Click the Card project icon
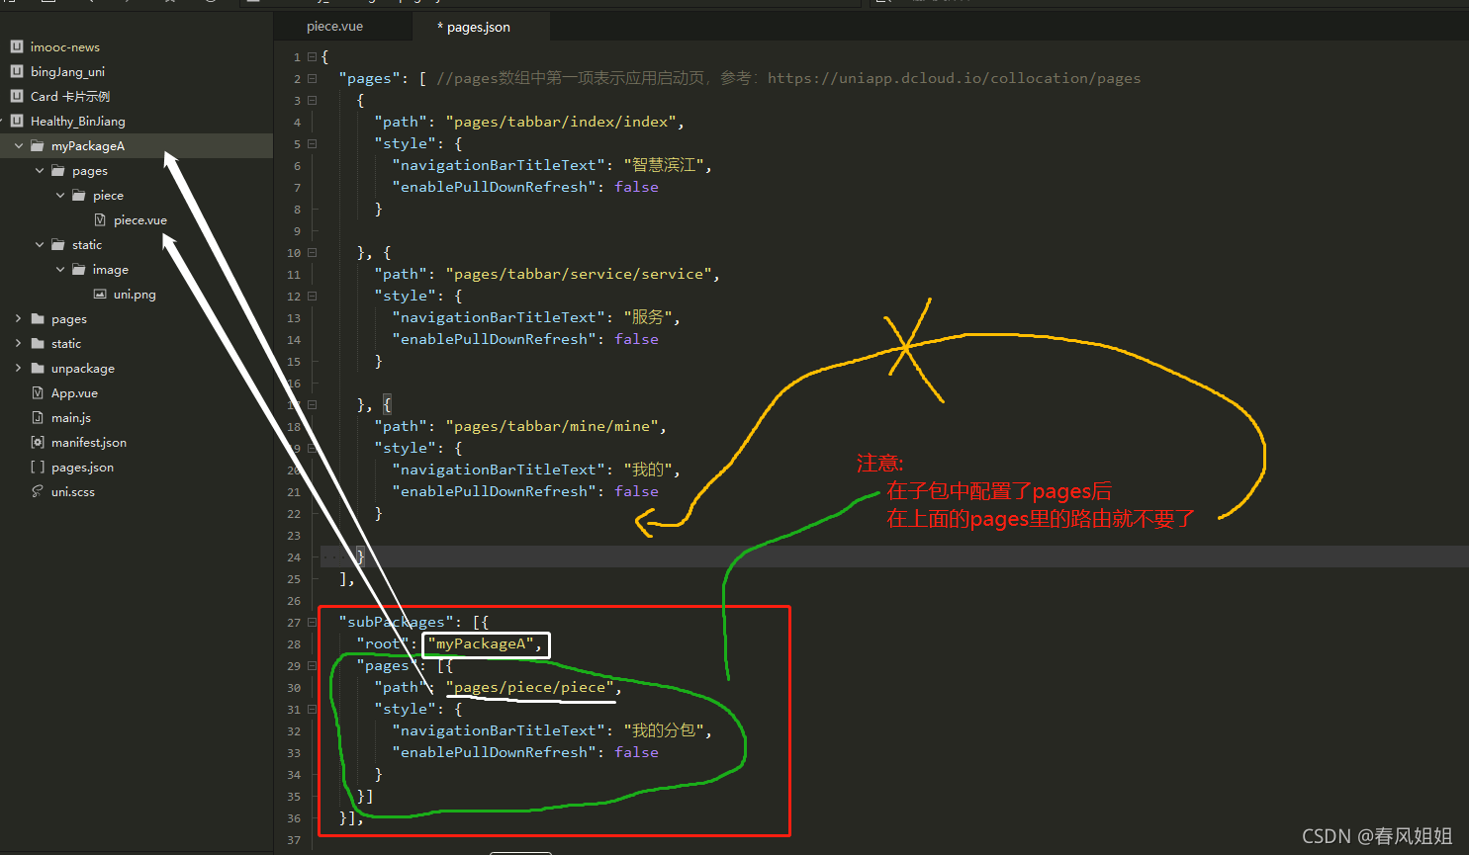 click(17, 96)
